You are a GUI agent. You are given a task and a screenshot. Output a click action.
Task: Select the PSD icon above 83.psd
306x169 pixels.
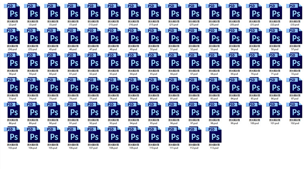click(214, 85)
